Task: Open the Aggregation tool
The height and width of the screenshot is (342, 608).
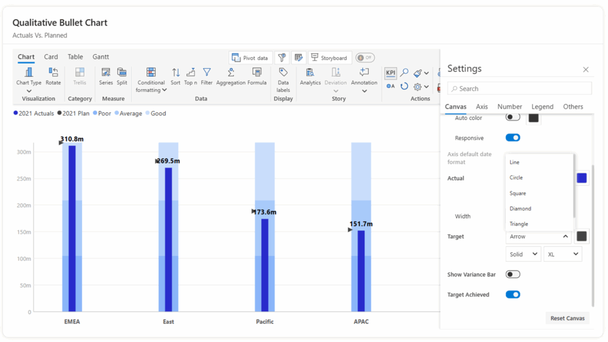Action: click(x=231, y=77)
